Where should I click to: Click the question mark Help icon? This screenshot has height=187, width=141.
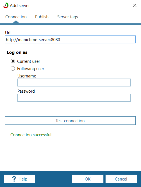pyautogui.click(x=14, y=179)
